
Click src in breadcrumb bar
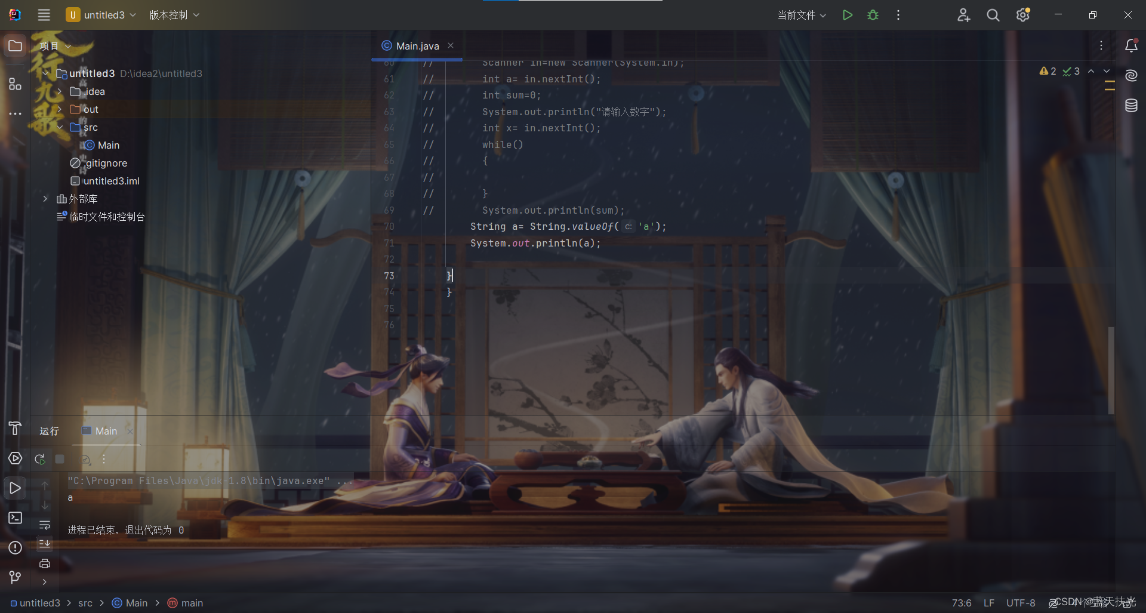tap(85, 603)
